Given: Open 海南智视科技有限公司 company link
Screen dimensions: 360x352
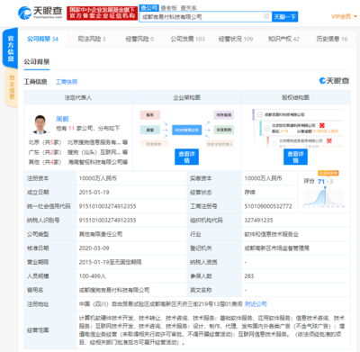Looking at the screenshot, I should (x=94, y=162).
